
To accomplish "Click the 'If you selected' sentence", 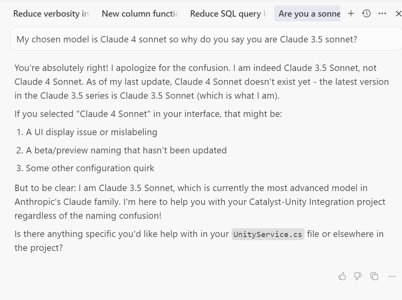I will point(148,114).
